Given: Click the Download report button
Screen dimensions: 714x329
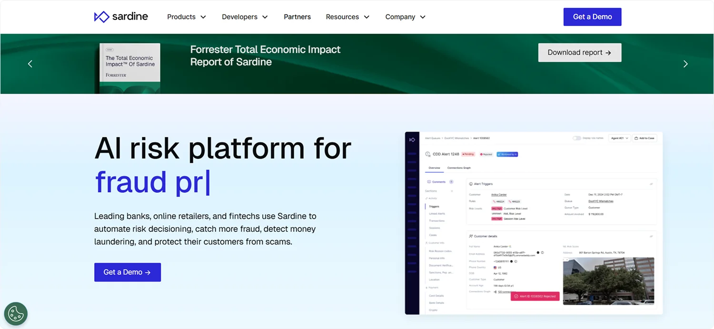Looking at the screenshot, I should pos(580,53).
